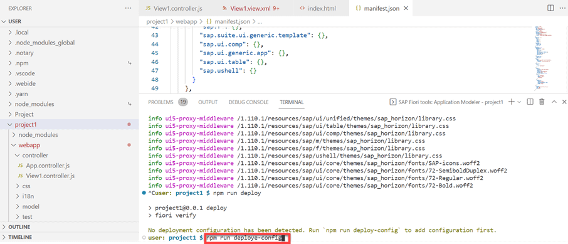Image resolution: width=568 pixels, height=244 pixels.
Task: Open the DEBUG CONSOLE tab
Action: (x=248, y=102)
